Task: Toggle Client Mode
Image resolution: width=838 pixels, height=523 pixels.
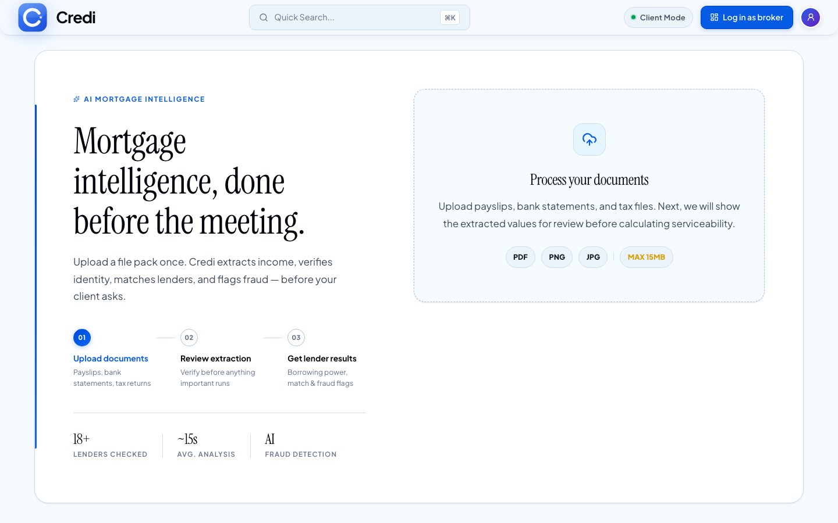Action: pyautogui.click(x=658, y=17)
